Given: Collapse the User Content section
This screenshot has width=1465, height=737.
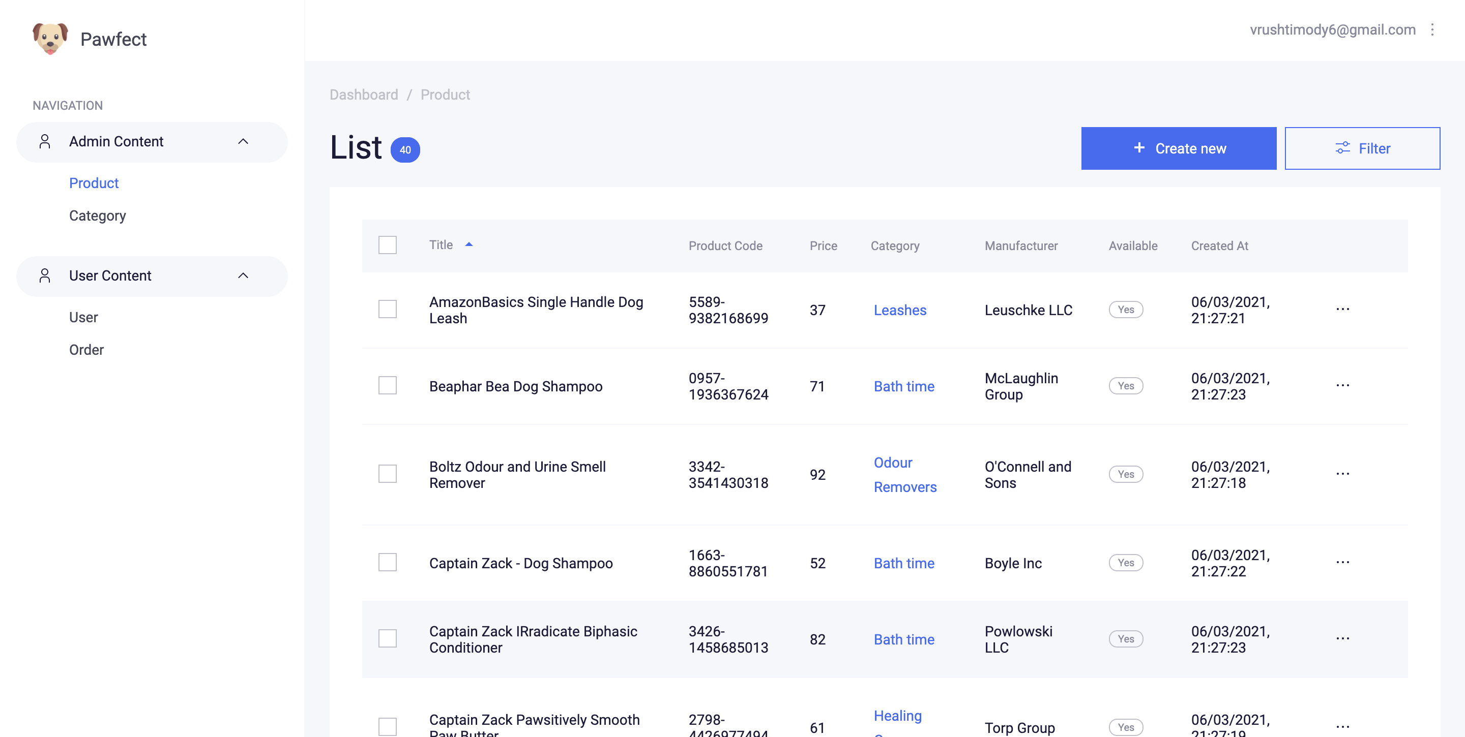Looking at the screenshot, I should [243, 275].
